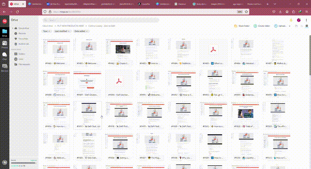Viewport: 311px width, 169px height.
Task: Open the three-dot more options menu
Action: pyautogui.click(x=306, y=20)
